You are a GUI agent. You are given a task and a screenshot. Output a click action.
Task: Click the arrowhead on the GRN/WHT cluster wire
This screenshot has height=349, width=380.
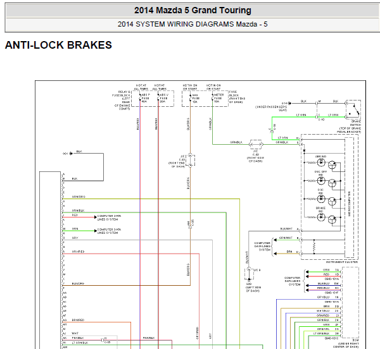coord(275,240)
